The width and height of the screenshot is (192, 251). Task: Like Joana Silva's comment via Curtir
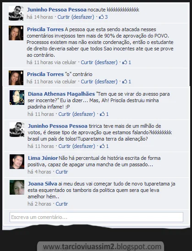[62, 204]
